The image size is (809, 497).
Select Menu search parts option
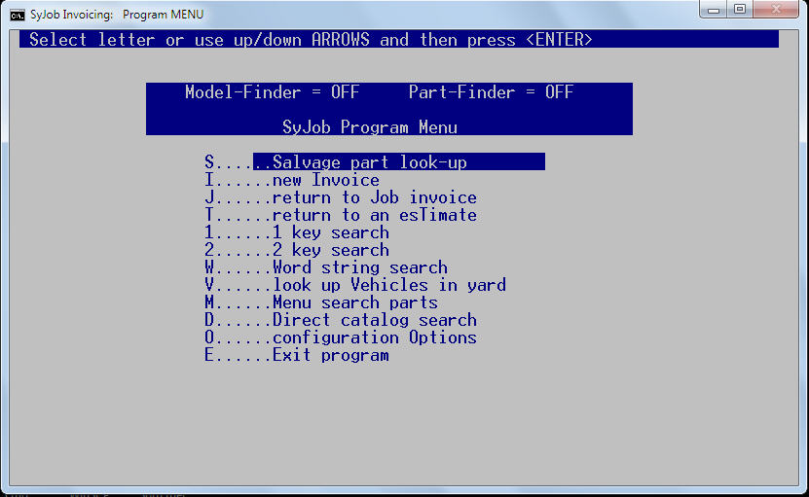point(321,302)
